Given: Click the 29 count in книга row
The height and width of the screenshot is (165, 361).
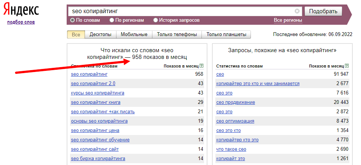Looking at the screenshot, I should (200, 102).
